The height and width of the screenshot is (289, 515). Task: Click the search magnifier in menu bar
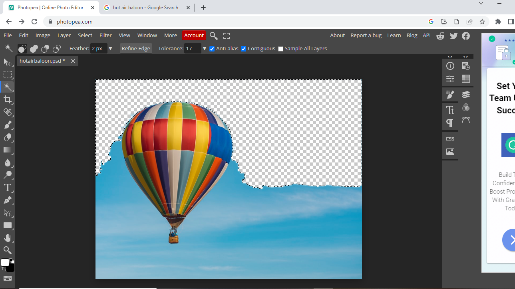(x=214, y=36)
